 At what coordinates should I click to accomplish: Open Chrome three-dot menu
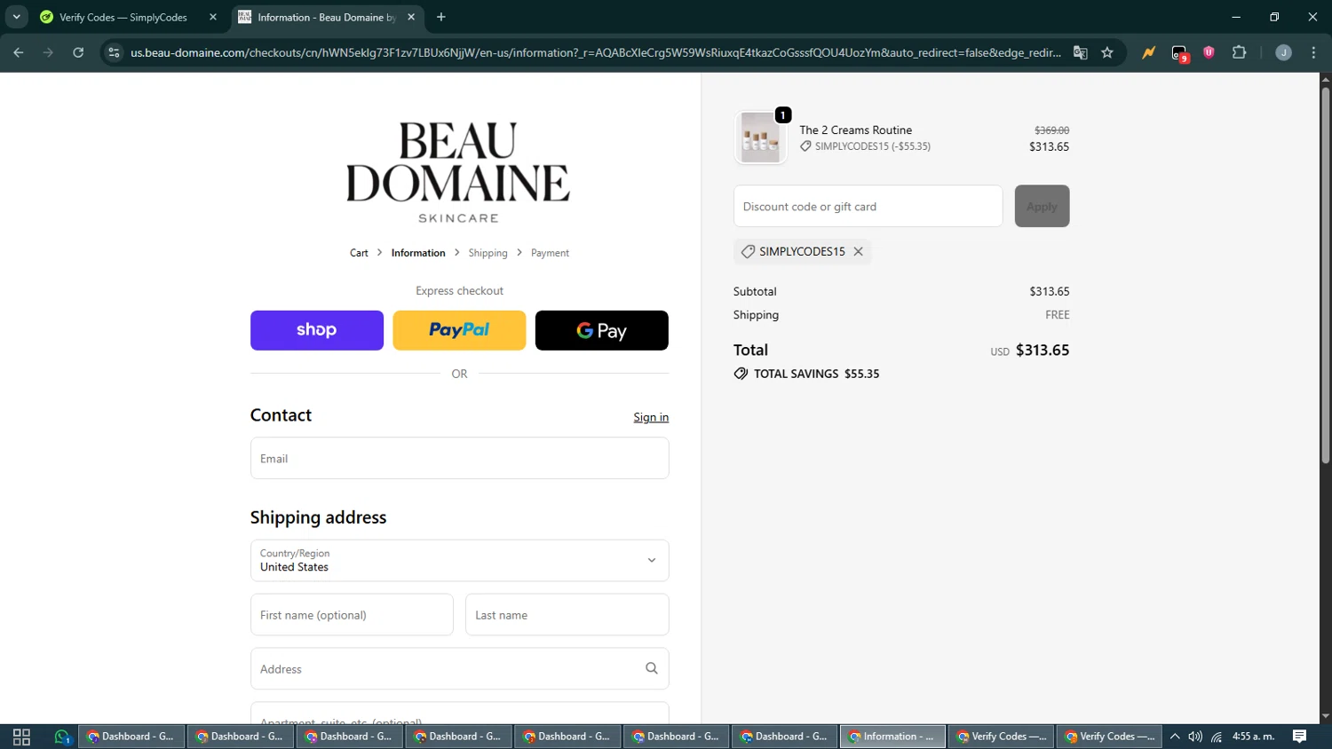pyautogui.click(x=1313, y=53)
